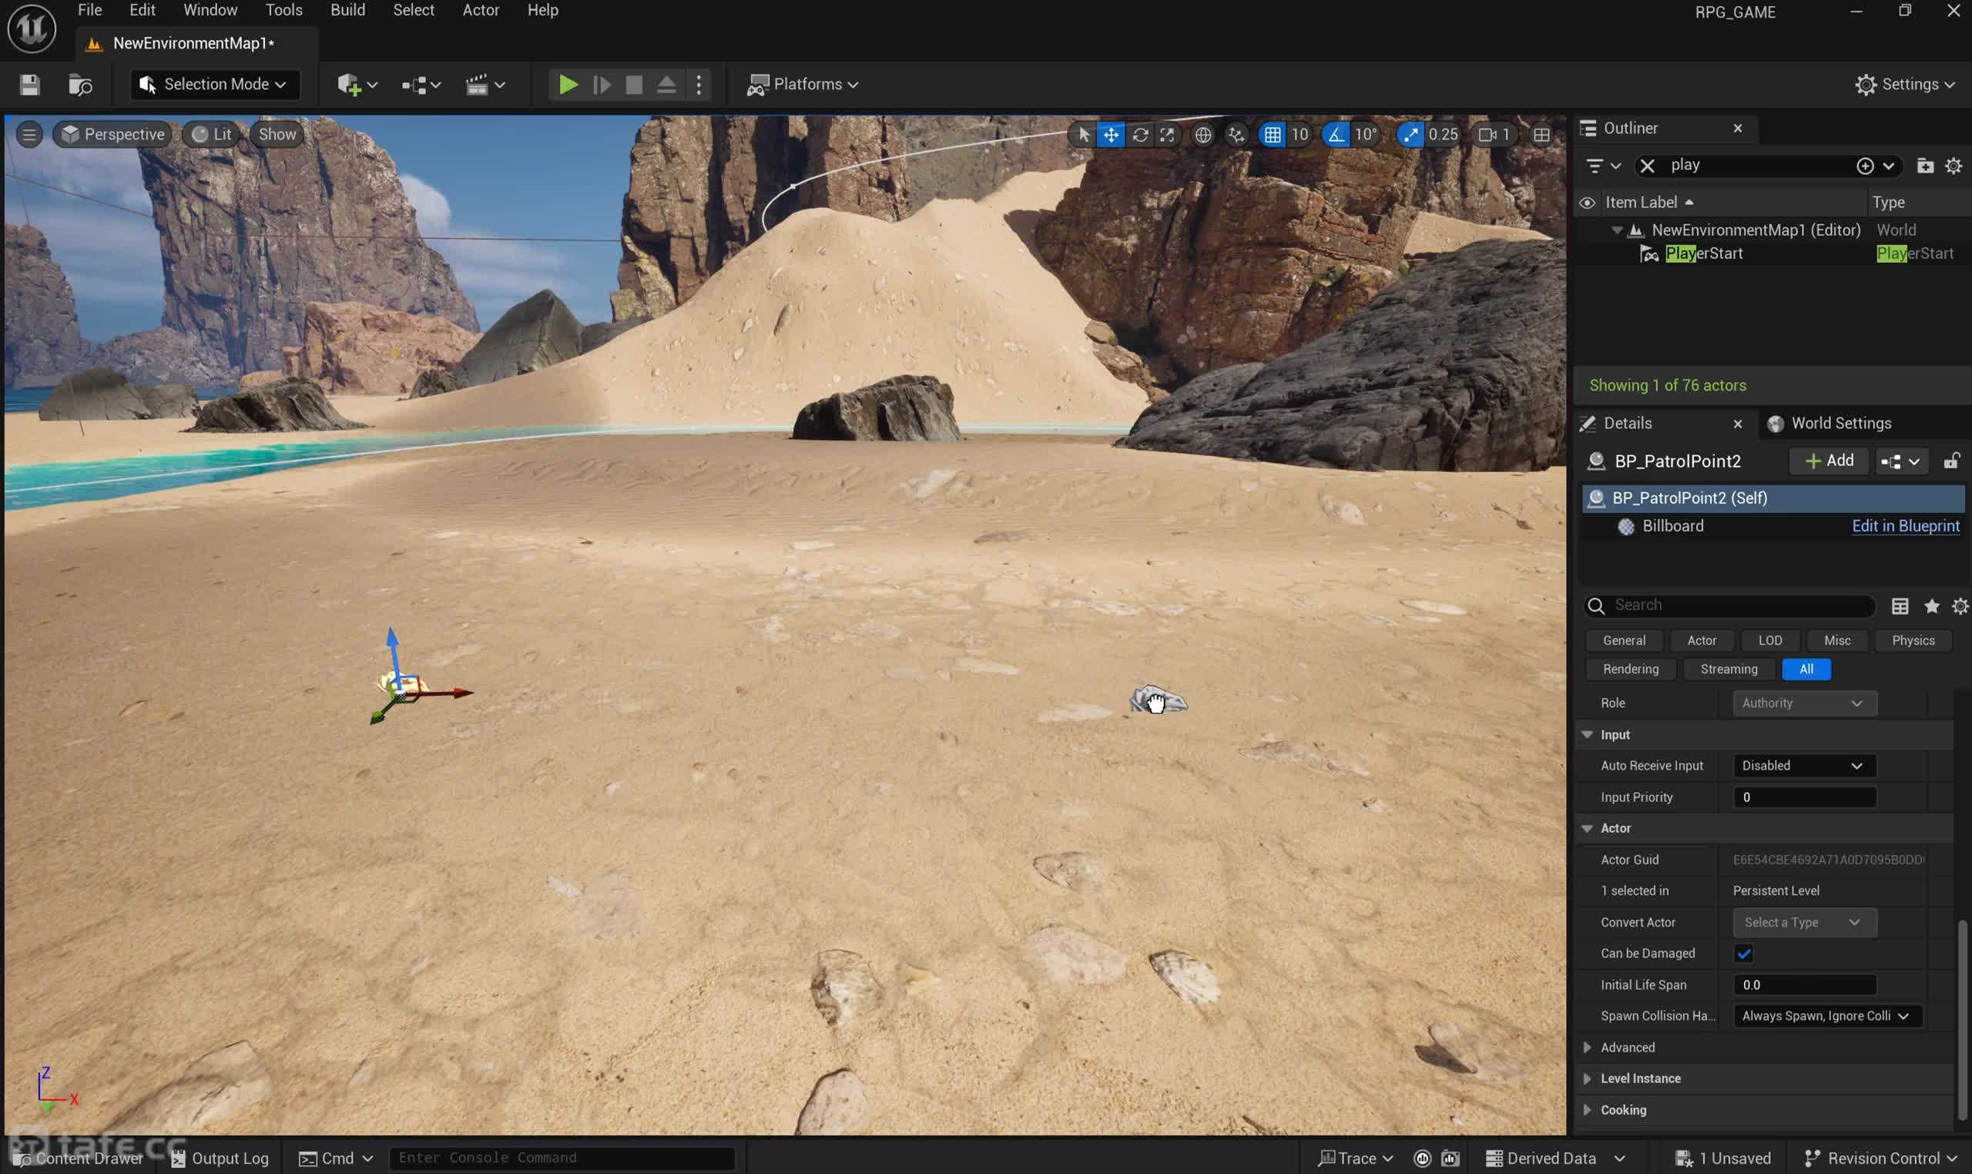1972x1174 pixels.
Task: Select the Rendering filter in Details
Action: [1630, 669]
